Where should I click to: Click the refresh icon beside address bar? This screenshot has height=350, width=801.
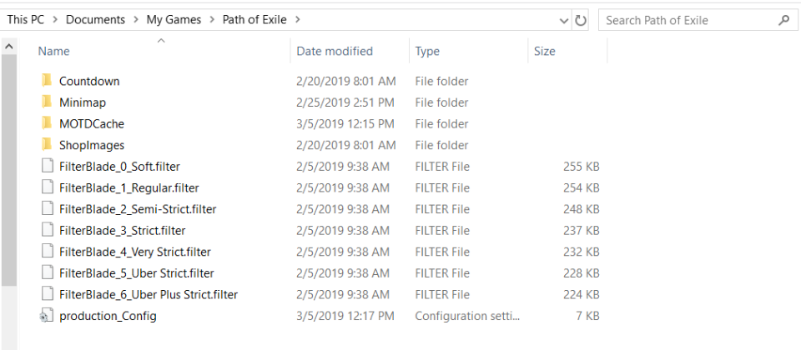point(581,20)
